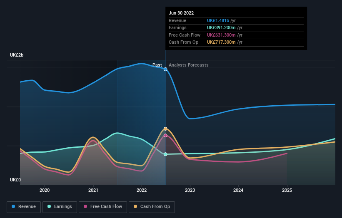Image resolution: width=342 pixels, height=218 pixels.
Task: Click the UK£631.300m free cash flow value
Action: [221, 35]
